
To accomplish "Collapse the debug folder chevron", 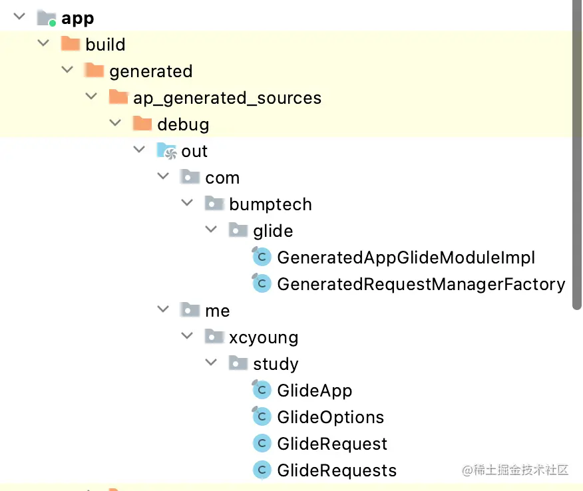I will point(115,122).
